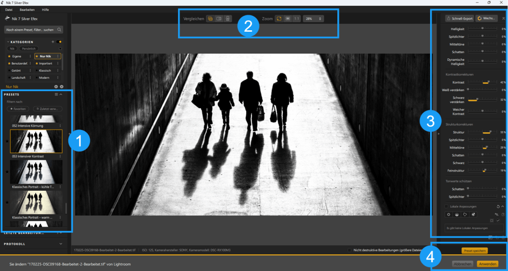Image resolution: width=508 pixels, height=271 pixels.
Task: Select the side-by-side split compare view icon
Action: [x=219, y=19]
